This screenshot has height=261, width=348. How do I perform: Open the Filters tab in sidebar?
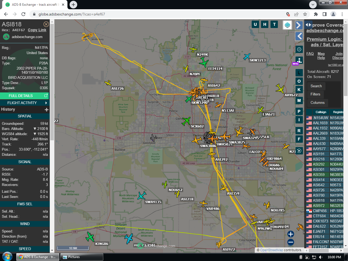pos(315,94)
